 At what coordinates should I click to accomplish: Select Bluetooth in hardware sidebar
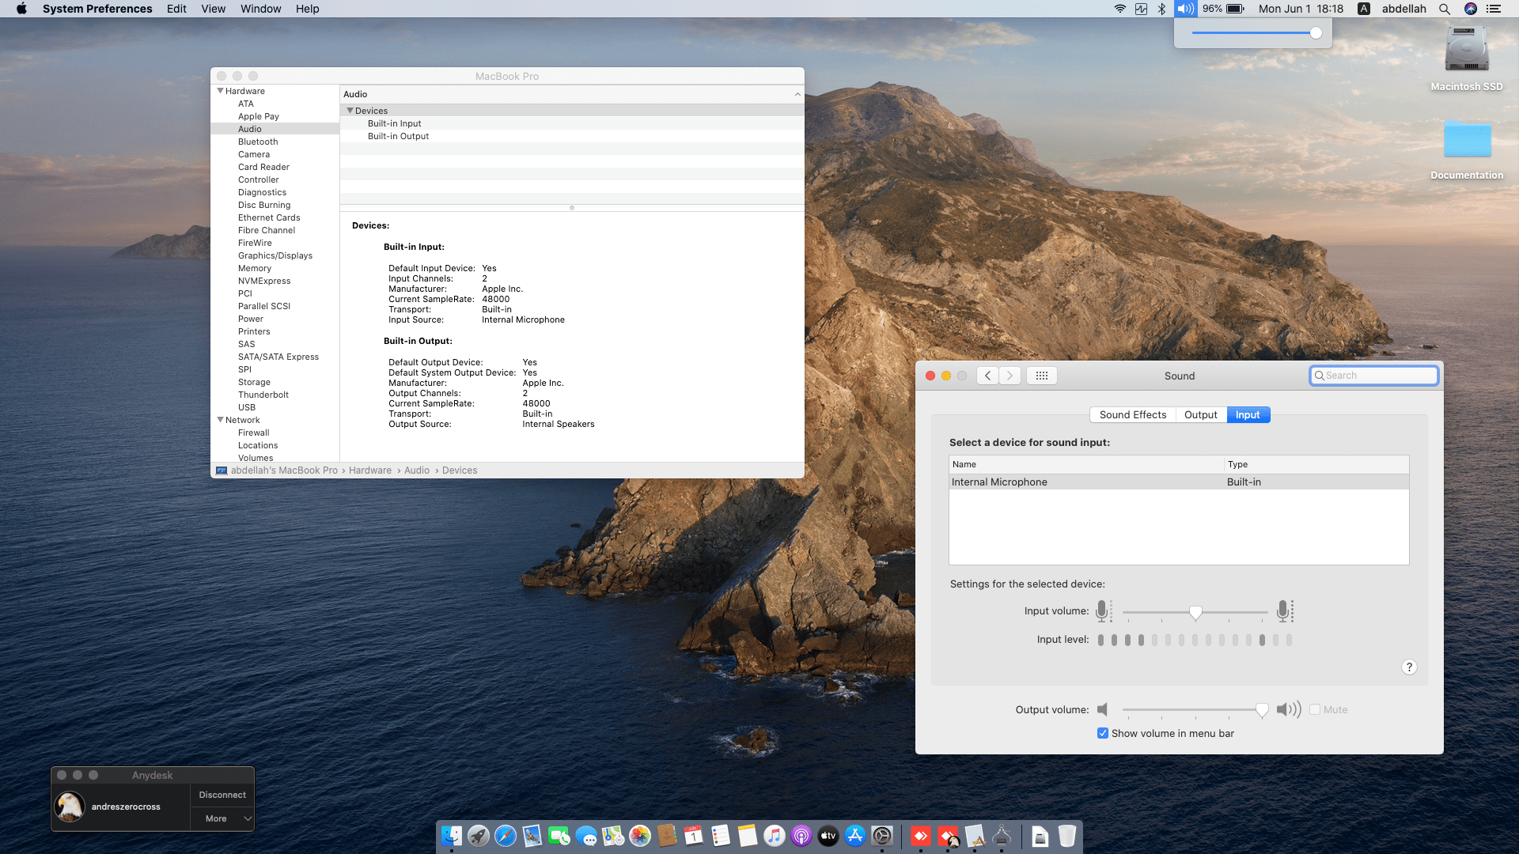tap(258, 142)
